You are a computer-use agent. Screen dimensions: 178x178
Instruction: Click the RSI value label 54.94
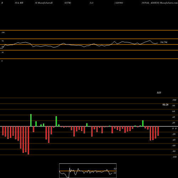[164, 42]
